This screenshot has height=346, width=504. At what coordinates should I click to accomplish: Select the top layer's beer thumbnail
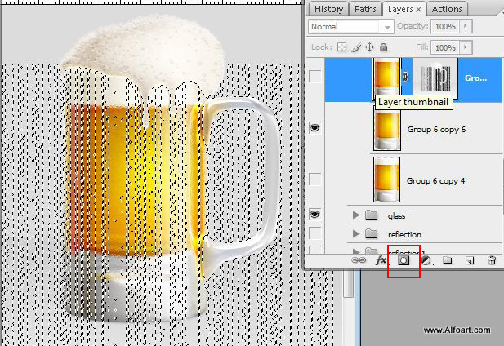386,77
